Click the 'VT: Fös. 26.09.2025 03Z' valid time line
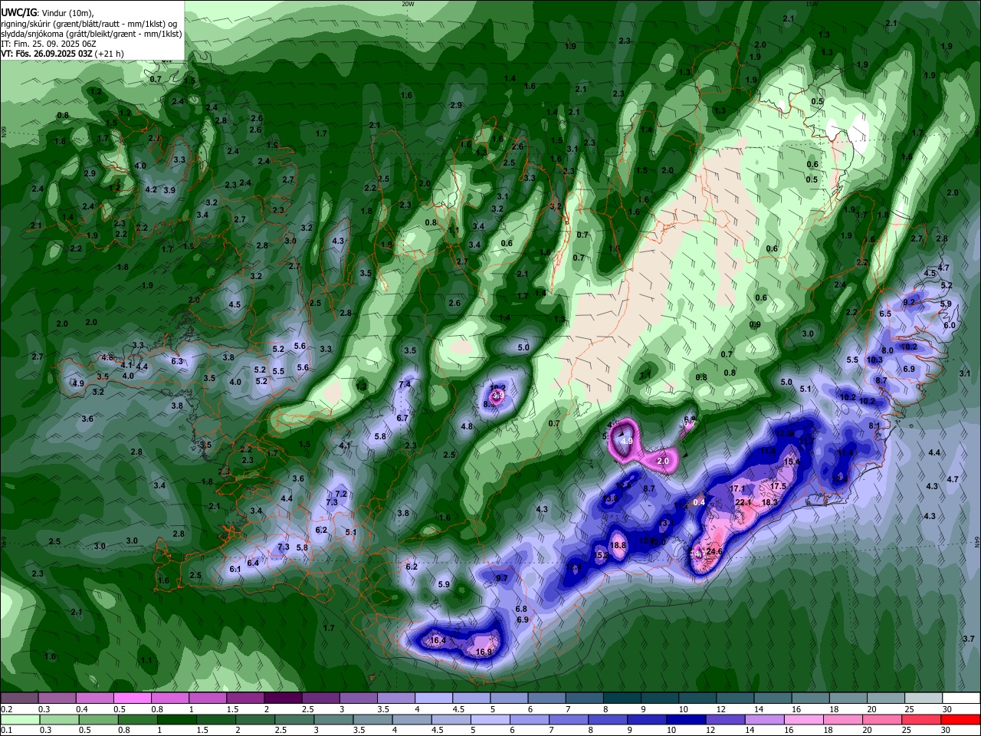This screenshot has height=736, width=981. [46, 54]
